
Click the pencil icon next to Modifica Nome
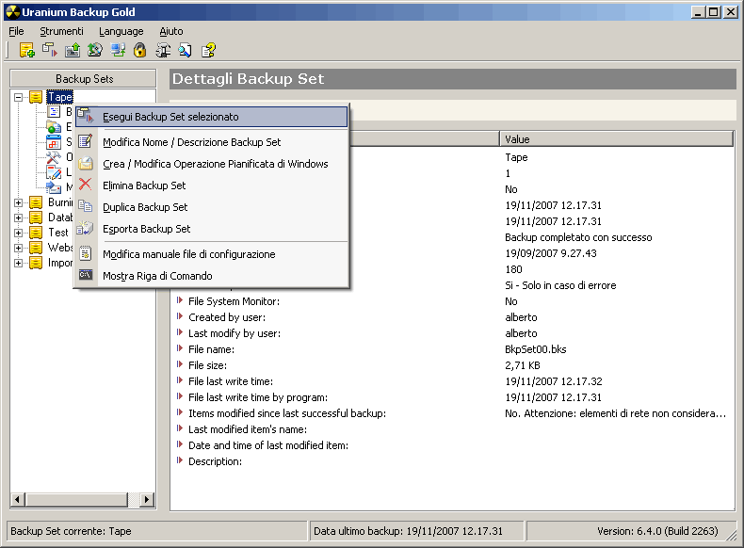pyautogui.click(x=86, y=141)
